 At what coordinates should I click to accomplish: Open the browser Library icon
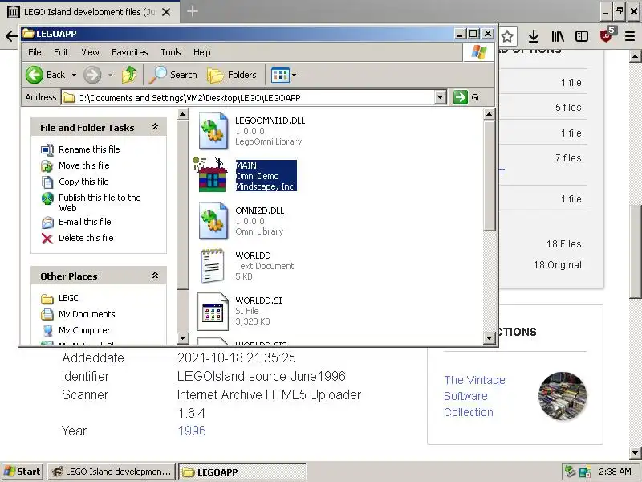(558, 36)
